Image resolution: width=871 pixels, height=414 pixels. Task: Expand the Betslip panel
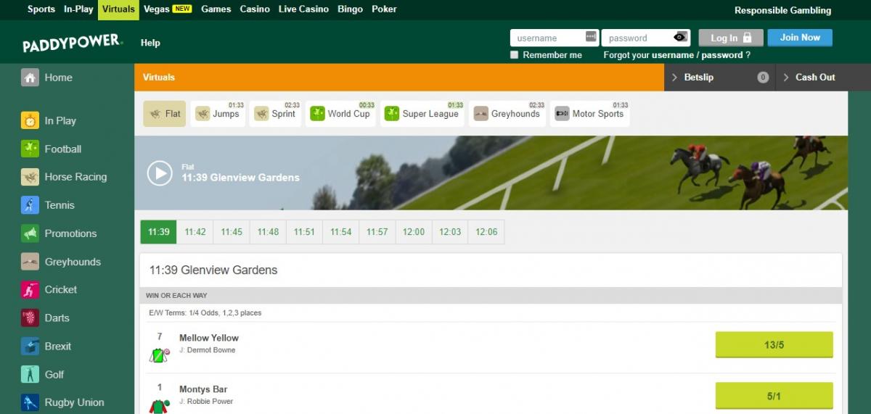point(720,78)
